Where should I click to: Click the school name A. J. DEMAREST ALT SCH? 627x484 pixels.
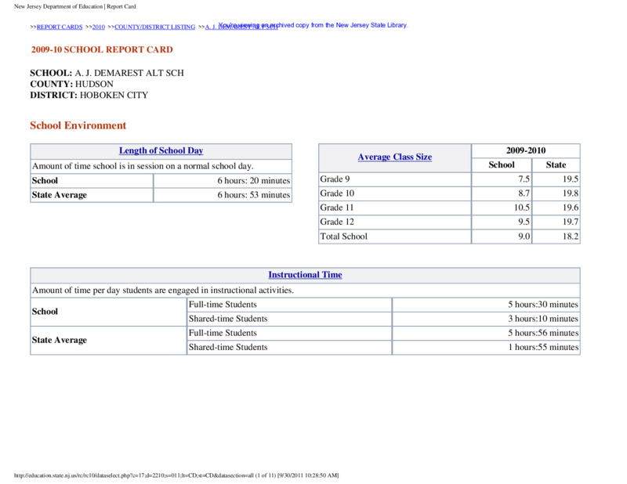[129, 73]
